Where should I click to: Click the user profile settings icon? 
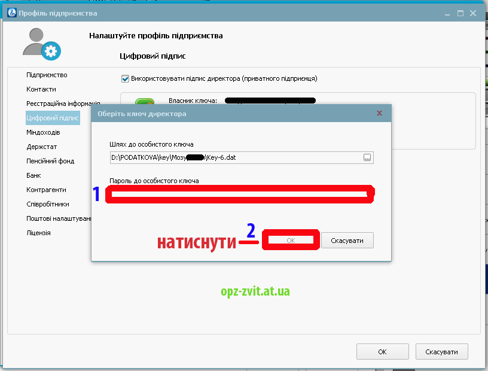coord(42,44)
